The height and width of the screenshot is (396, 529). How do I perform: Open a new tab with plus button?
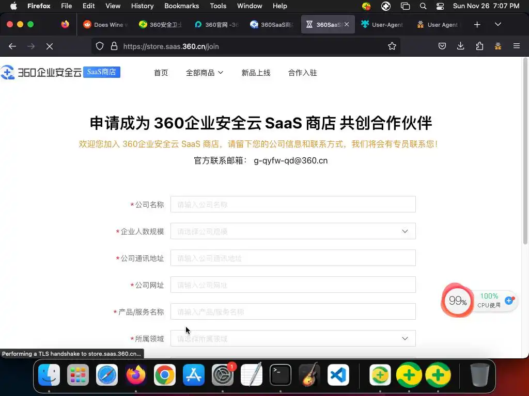pos(477,25)
